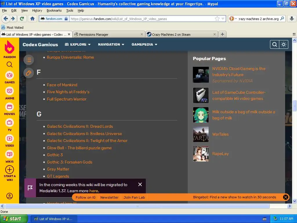This screenshot has height=223, width=297.
Task: Close the Permissions Manager tab
Action: (142, 34)
